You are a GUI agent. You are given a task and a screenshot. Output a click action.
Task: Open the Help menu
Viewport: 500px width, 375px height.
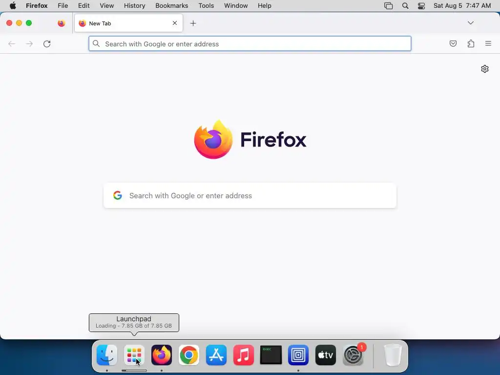265,6
